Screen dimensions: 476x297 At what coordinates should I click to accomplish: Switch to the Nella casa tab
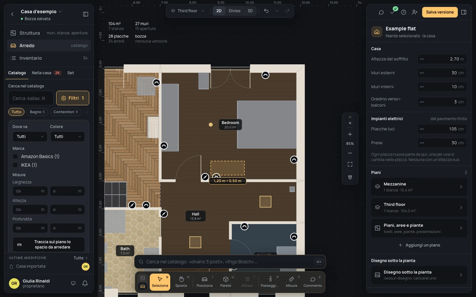pos(46,73)
